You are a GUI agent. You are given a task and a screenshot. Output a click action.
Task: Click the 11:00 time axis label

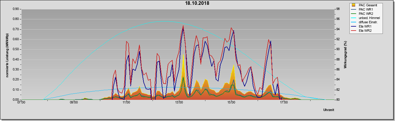[x=126, y=103]
